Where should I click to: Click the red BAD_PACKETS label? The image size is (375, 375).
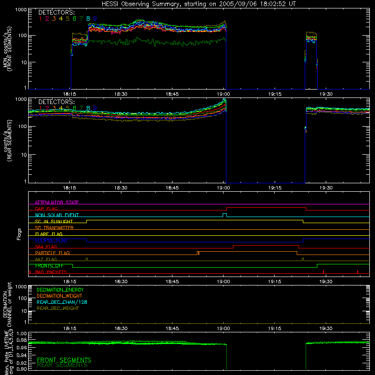pos(51,272)
